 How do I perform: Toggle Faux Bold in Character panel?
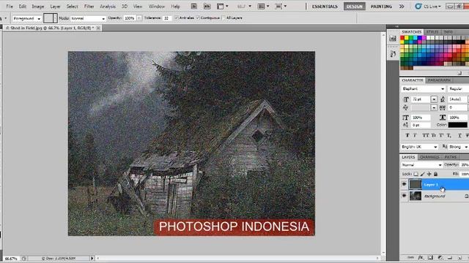[x=407, y=135]
